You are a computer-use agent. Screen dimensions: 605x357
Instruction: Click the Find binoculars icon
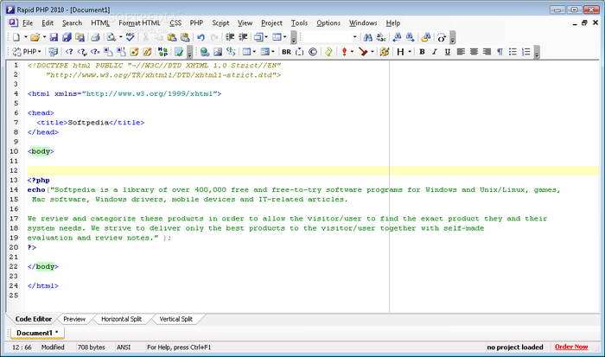(x=367, y=37)
